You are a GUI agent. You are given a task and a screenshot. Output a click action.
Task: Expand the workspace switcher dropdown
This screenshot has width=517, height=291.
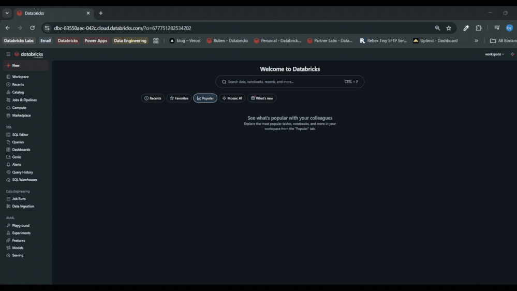tap(494, 54)
